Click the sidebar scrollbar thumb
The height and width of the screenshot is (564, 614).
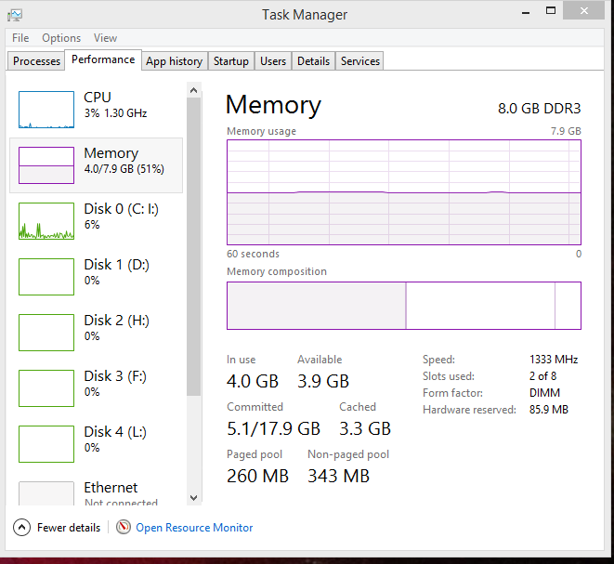(193, 247)
